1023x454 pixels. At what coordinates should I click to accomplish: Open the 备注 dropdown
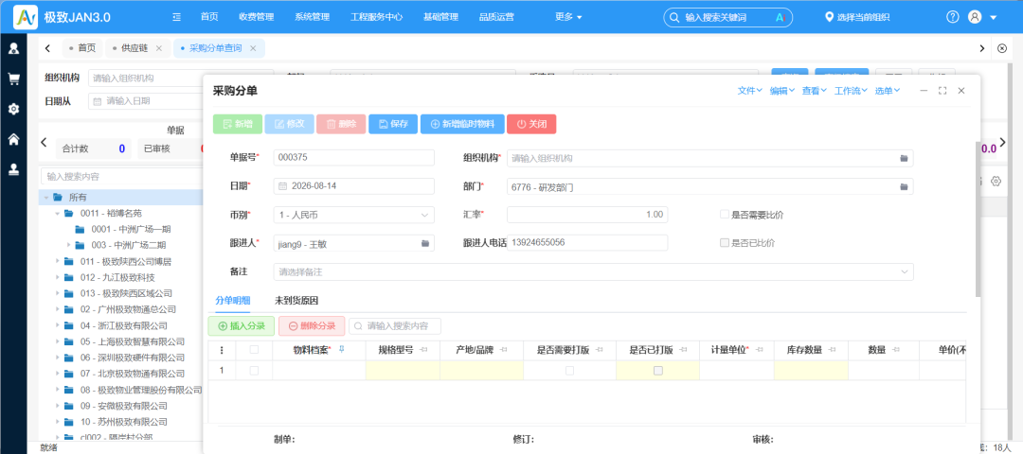593,271
